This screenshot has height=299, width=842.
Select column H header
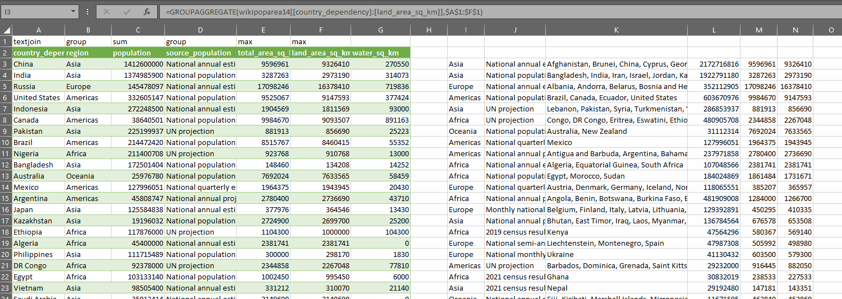coord(429,30)
